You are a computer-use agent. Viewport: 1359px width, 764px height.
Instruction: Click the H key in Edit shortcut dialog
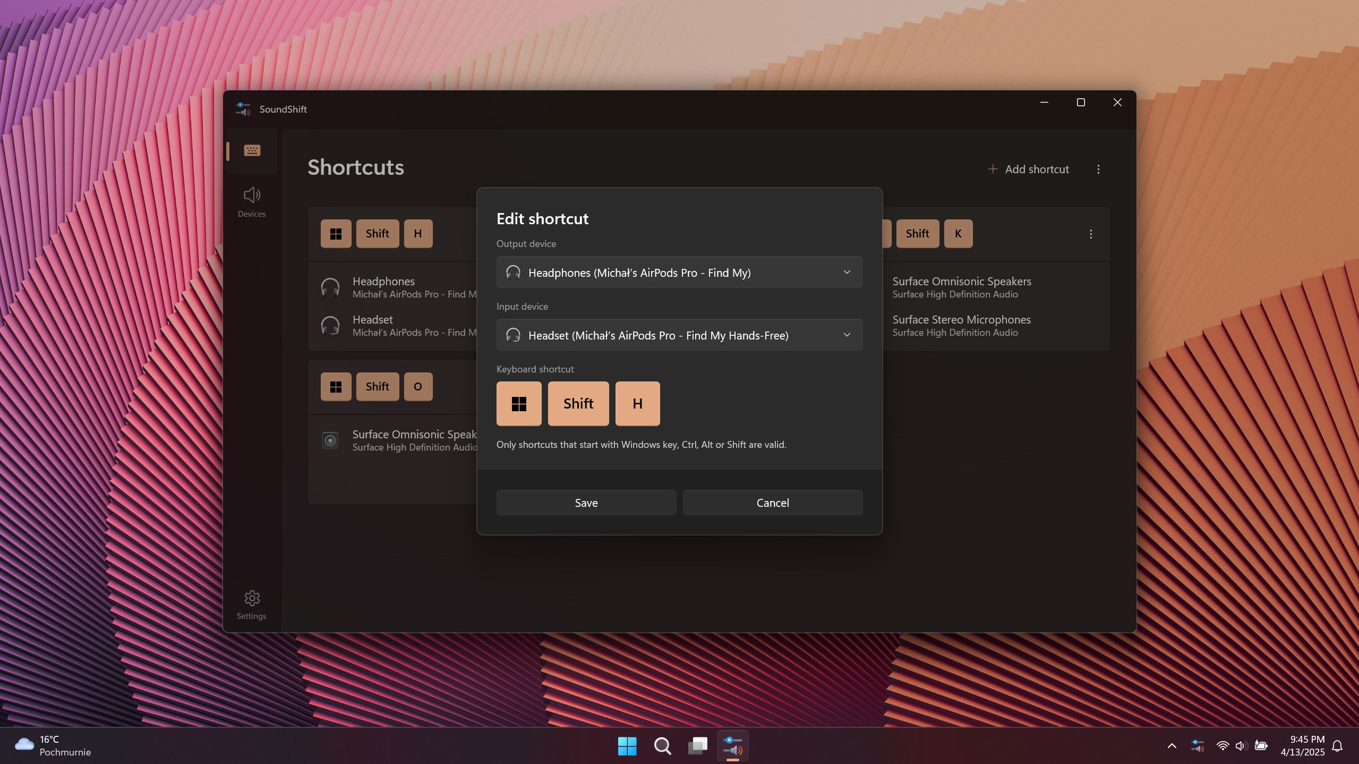tap(637, 404)
